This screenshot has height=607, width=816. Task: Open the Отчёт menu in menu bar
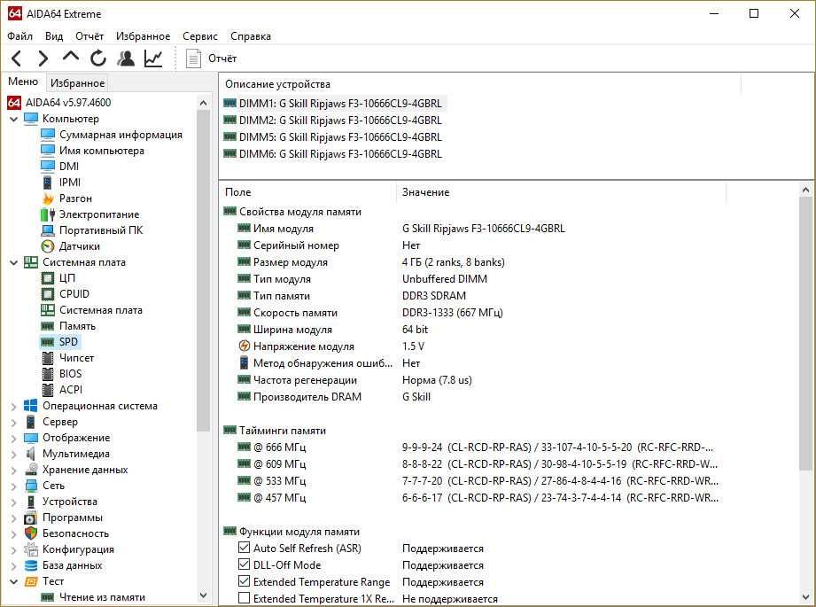[89, 36]
